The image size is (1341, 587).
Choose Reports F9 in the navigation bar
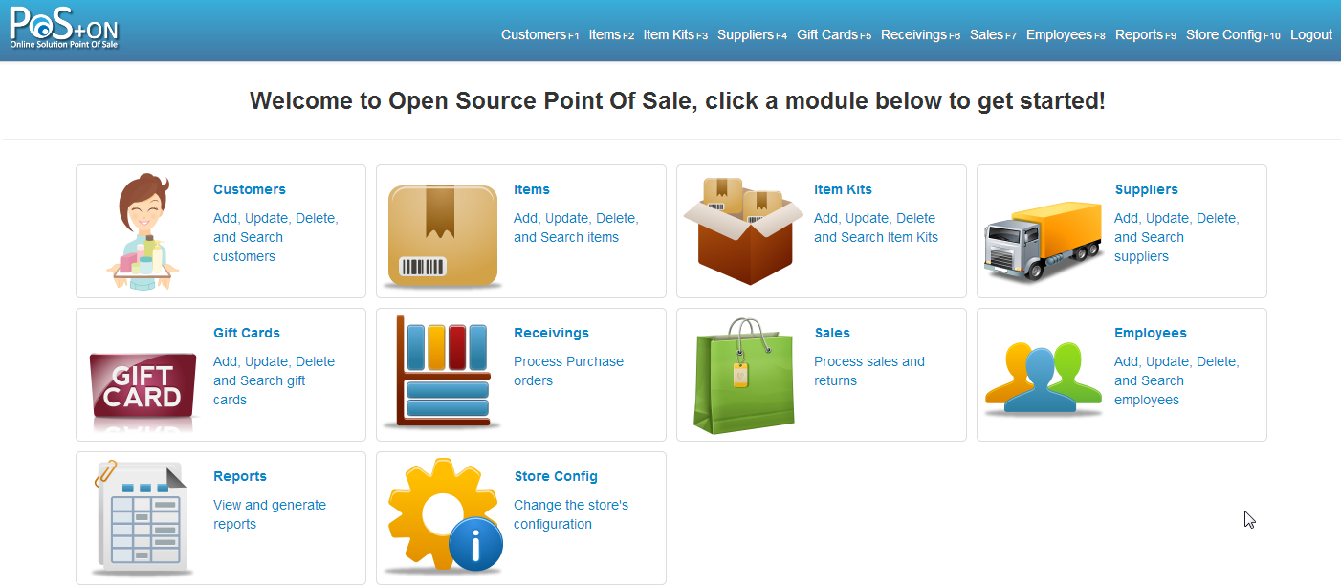pyautogui.click(x=1146, y=34)
